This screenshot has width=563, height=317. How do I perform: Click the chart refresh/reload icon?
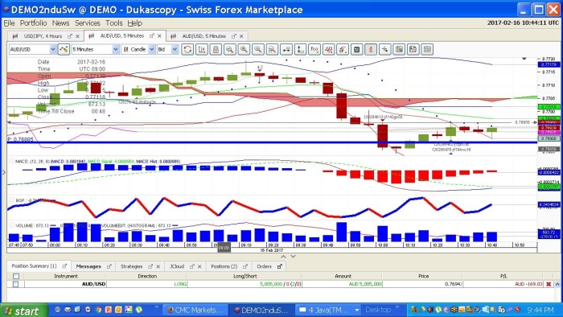[x=187, y=50]
